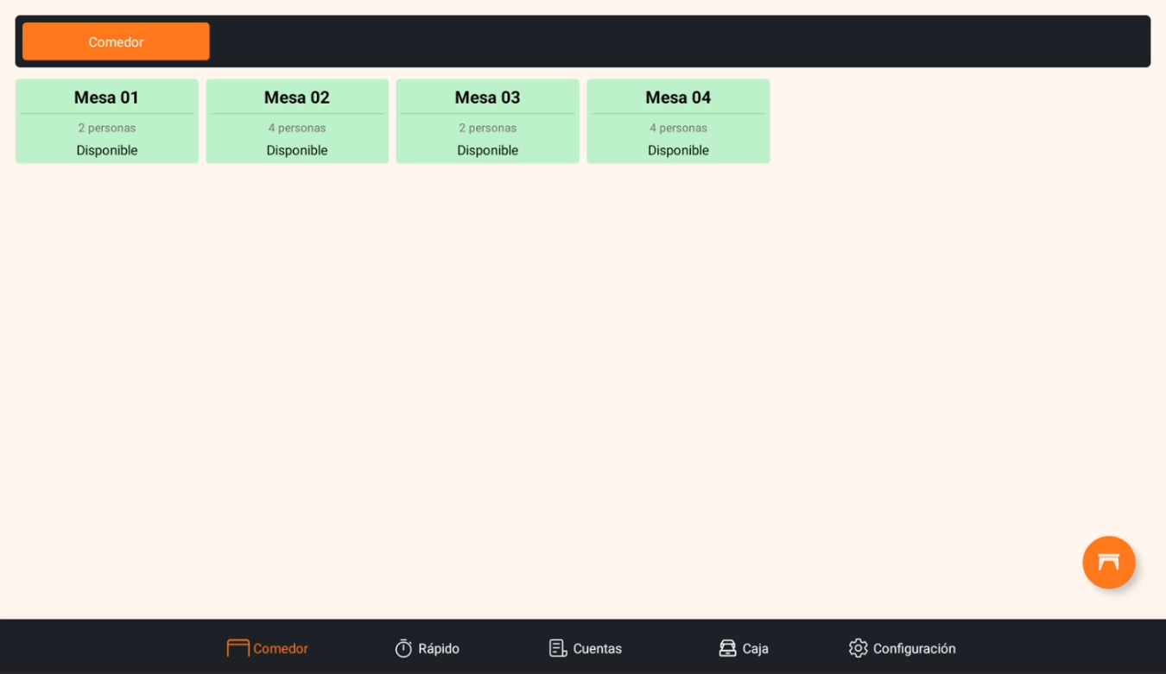Click "4 personas" on Mesa 02
The width and height of the screenshot is (1166, 674).
[x=297, y=128]
